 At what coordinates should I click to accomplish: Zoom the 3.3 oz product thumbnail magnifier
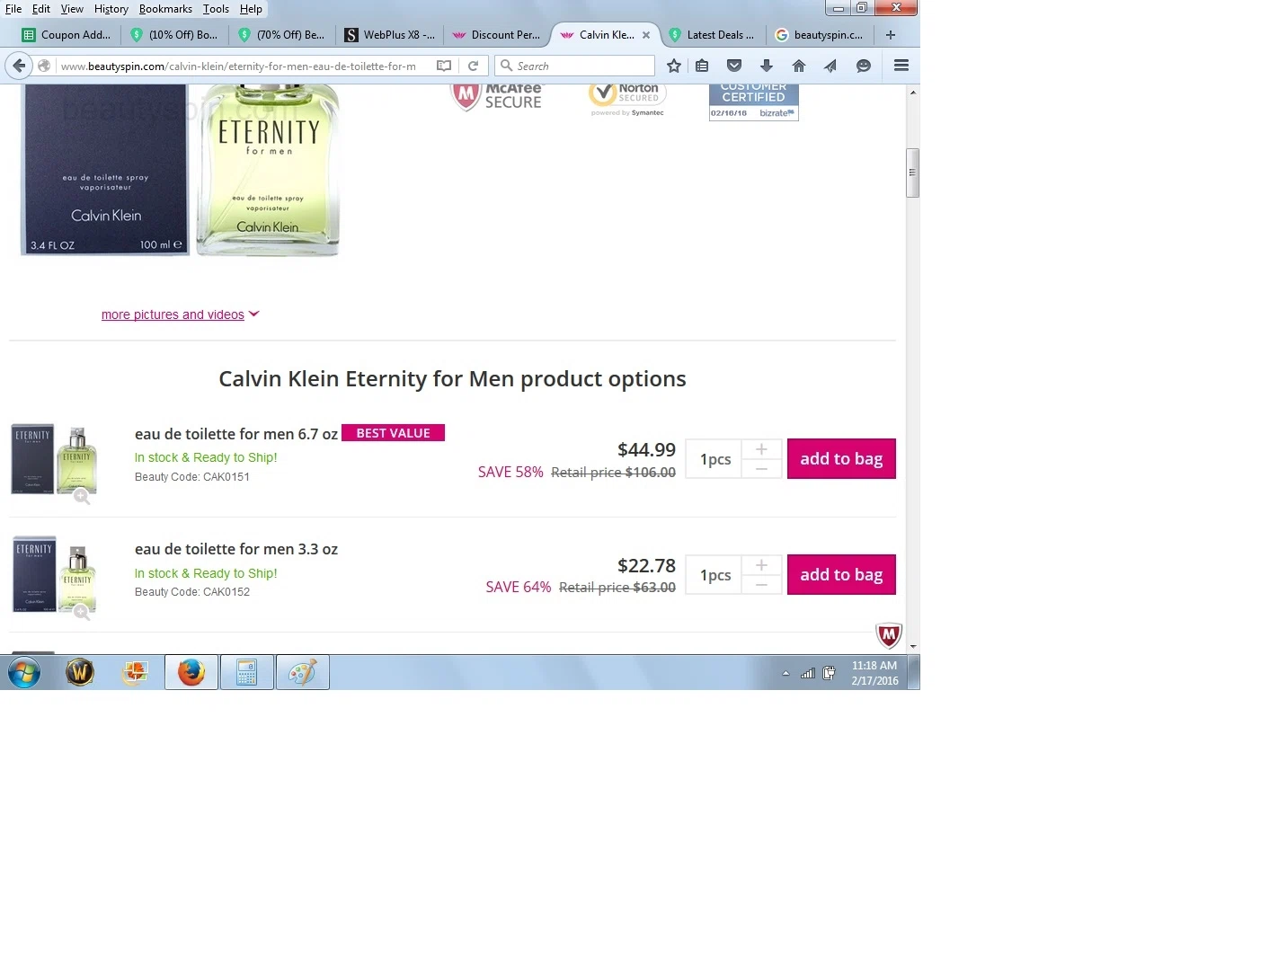point(82,612)
